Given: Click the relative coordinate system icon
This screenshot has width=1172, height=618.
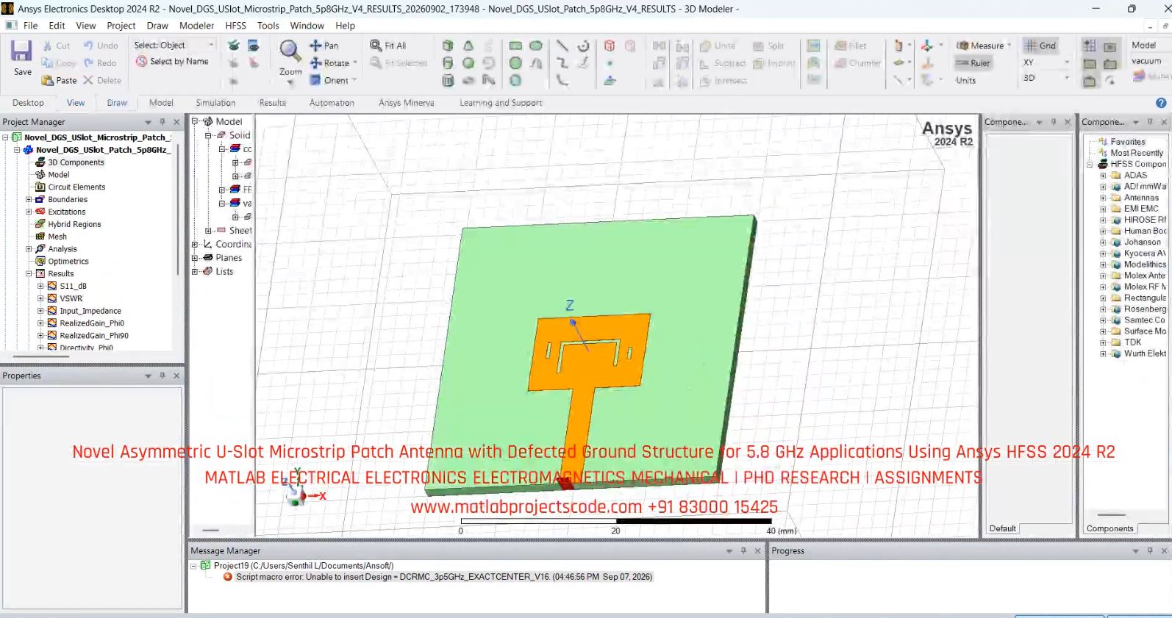Looking at the screenshot, I should [x=927, y=46].
